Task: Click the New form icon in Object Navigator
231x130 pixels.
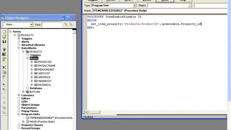Action: [4, 31]
